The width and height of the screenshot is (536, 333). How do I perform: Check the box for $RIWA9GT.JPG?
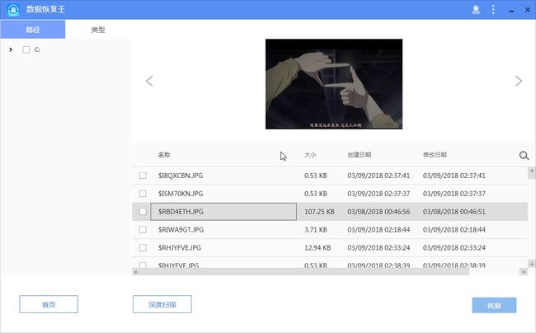(143, 230)
